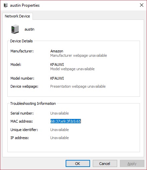Click the KFAUWI model number value
Screen dimensions: 147x170
[x=57, y=78]
